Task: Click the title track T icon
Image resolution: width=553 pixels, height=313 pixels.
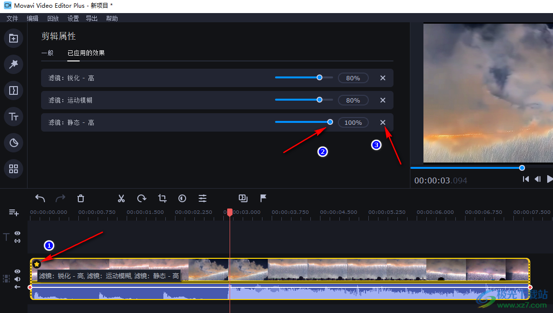Action: coord(6,237)
